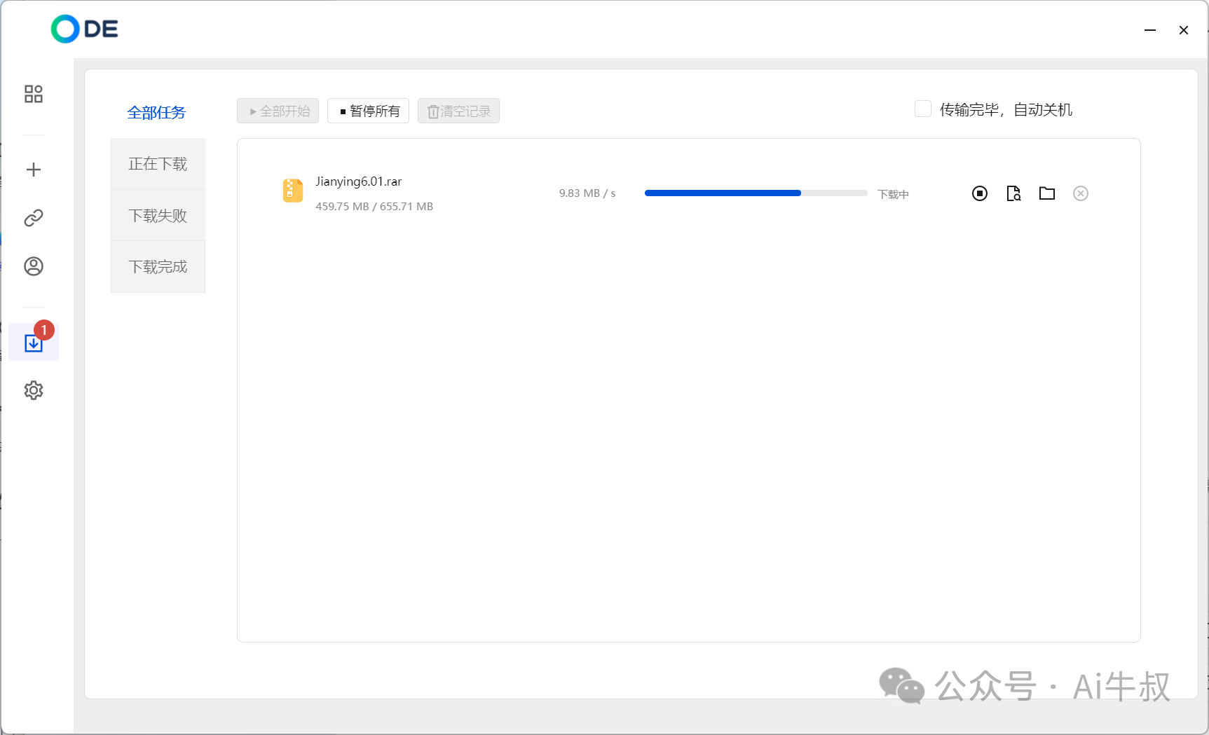
Task: Select the Jianying6.01.rar task row
Action: 491,193
